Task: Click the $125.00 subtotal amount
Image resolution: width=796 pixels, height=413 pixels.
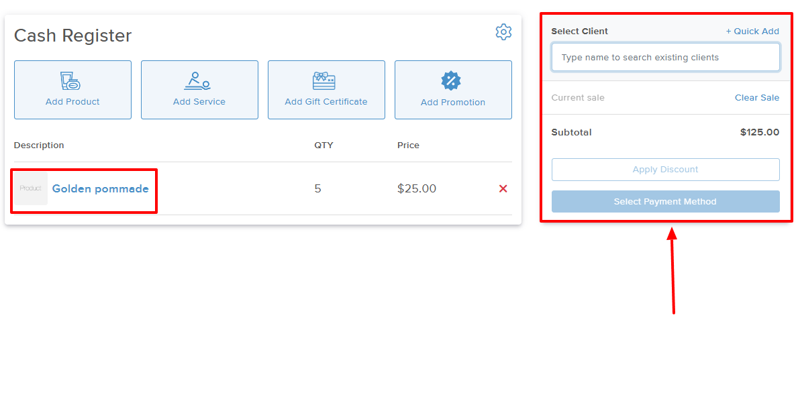Action: pos(759,133)
